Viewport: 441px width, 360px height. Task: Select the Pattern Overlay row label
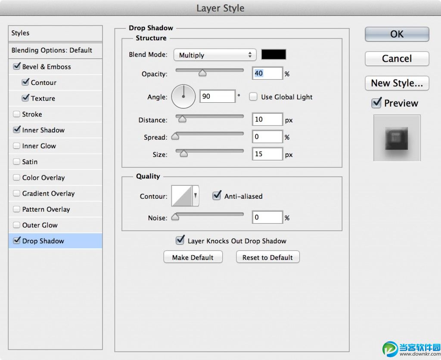[46, 210]
